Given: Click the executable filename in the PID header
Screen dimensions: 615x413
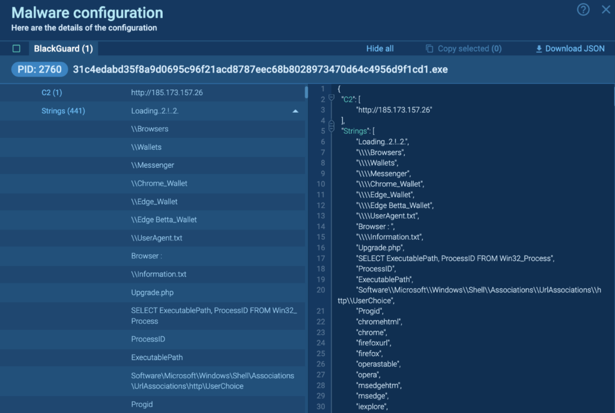Looking at the screenshot, I should click(x=260, y=69).
